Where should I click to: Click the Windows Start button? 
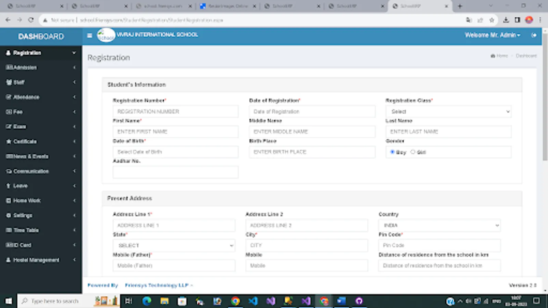9,301
